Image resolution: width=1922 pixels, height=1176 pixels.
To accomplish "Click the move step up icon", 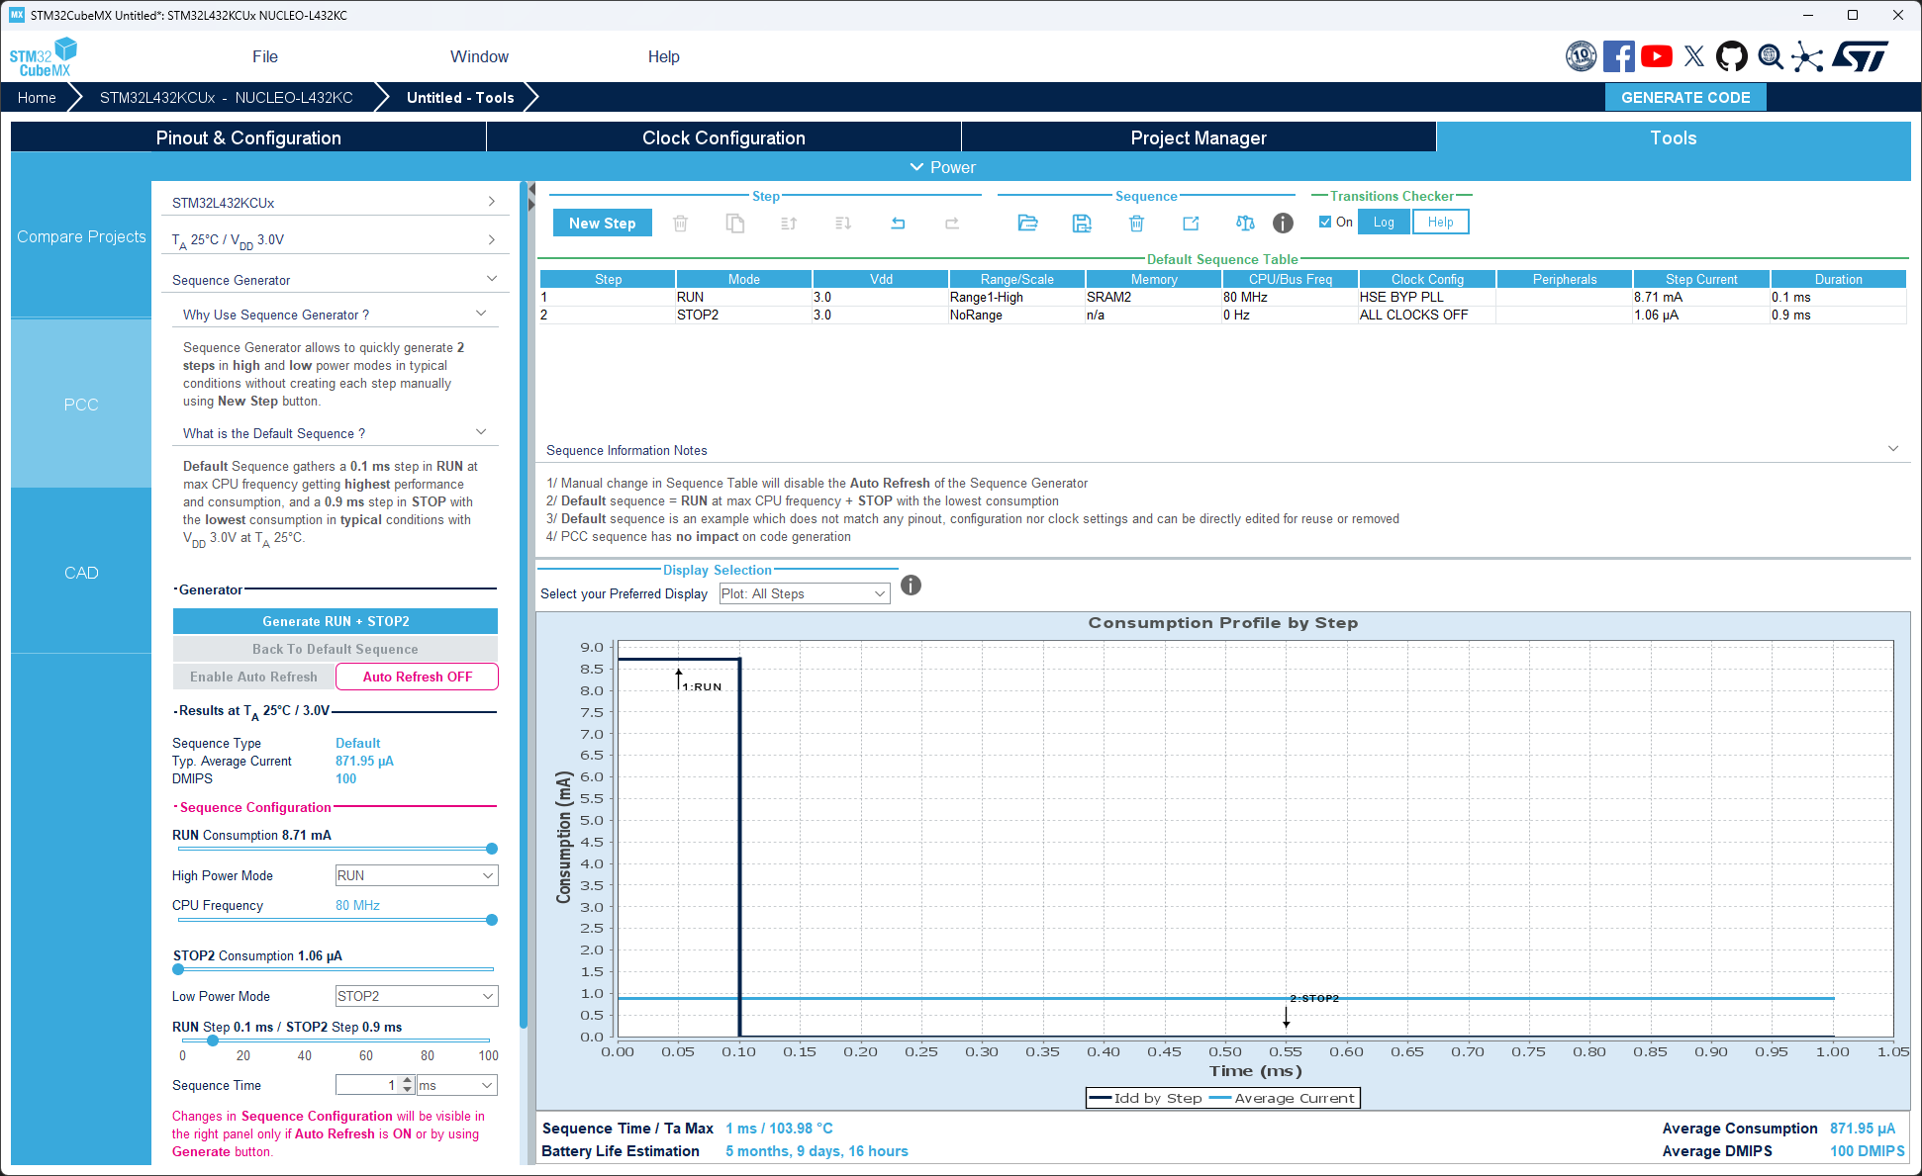I will tap(789, 224).
